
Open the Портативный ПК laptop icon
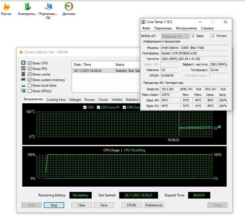coord(48,6)
